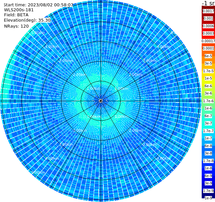
Task: Click the Start time 2023/08/02 00:58:07 text
Action: 38,5
